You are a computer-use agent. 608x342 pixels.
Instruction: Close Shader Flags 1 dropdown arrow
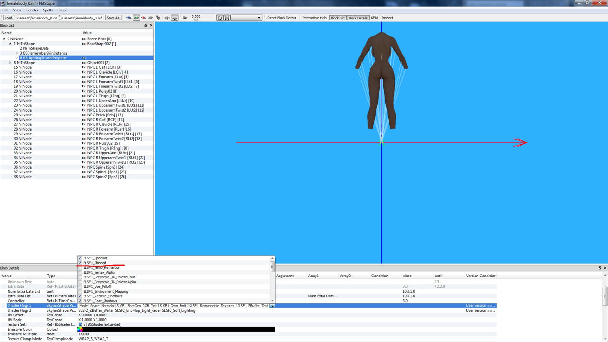pos(272,305)
